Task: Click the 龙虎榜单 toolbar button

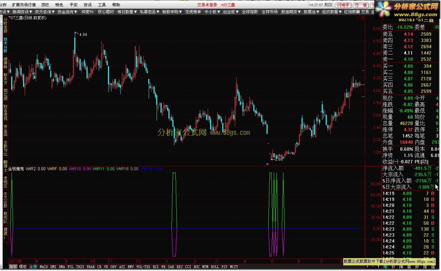Action: [193, 12]
